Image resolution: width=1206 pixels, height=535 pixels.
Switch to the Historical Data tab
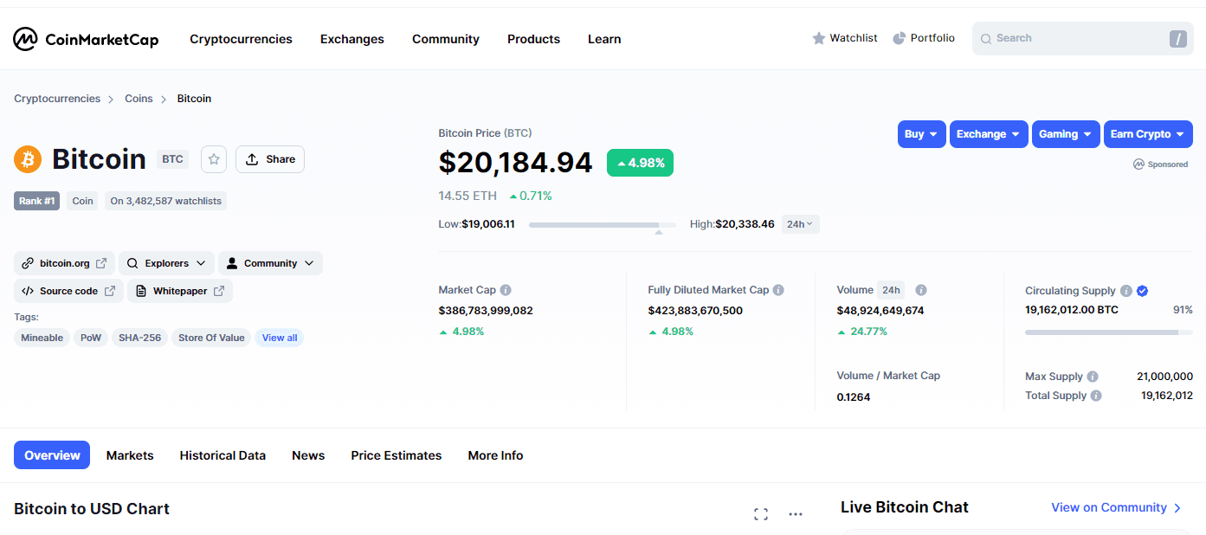pyautogui.click(x=222, y=455)
